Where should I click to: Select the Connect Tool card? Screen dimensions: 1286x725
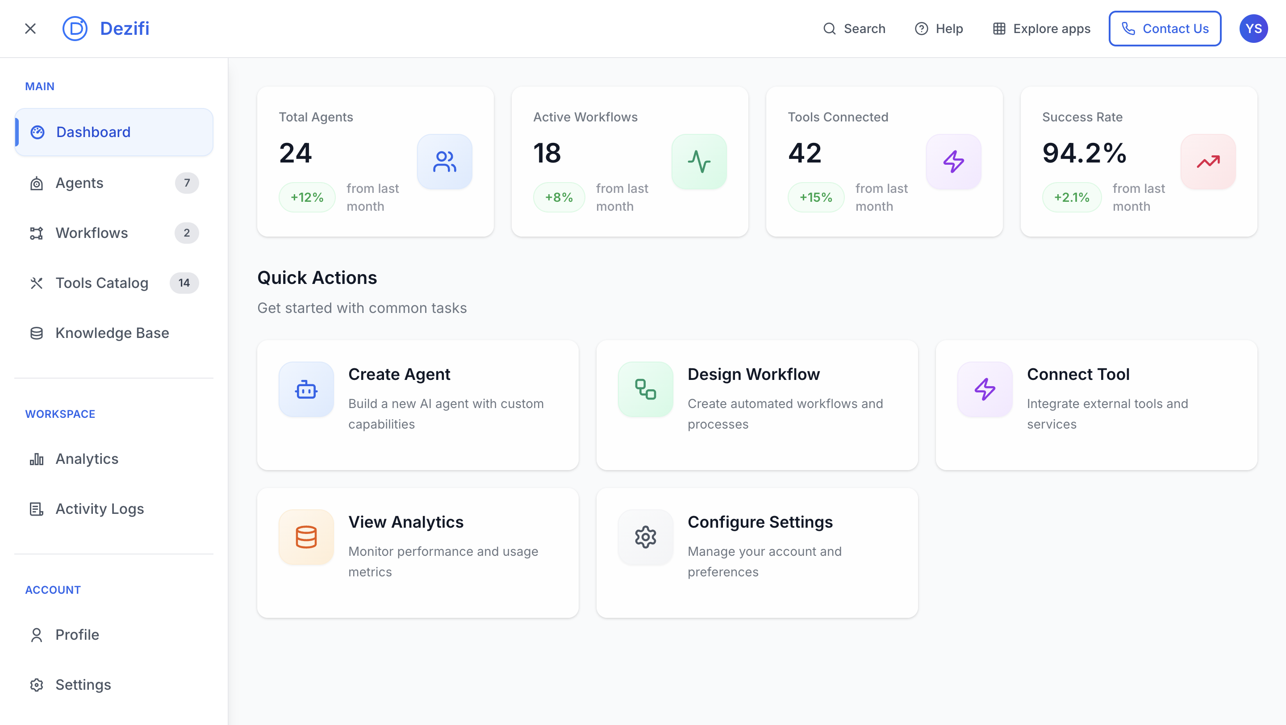(1096, 405)
